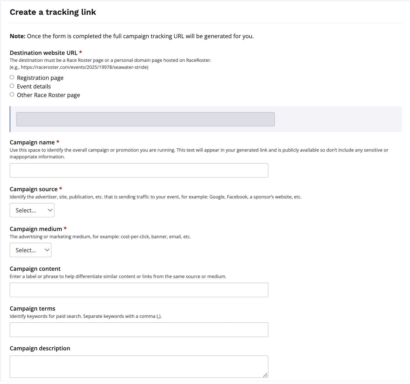Pick the Other Race Roster page option
Viewport: 410px width, 384px height.
click(12, 95)
